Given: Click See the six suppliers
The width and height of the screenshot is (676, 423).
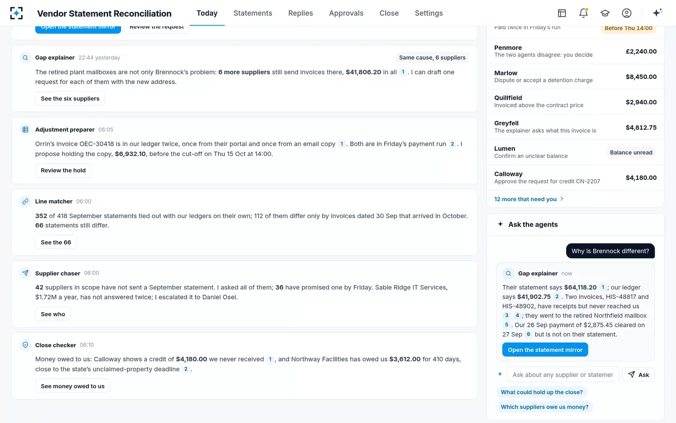Looking at the screenshot, I should [70, 99].
